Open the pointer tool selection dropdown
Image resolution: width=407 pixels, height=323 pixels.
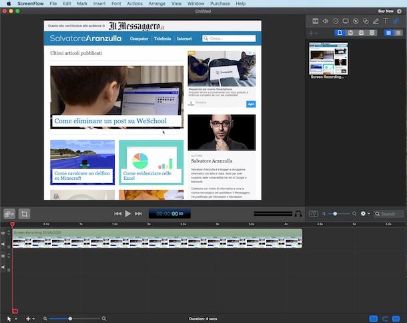coord(12,319)
